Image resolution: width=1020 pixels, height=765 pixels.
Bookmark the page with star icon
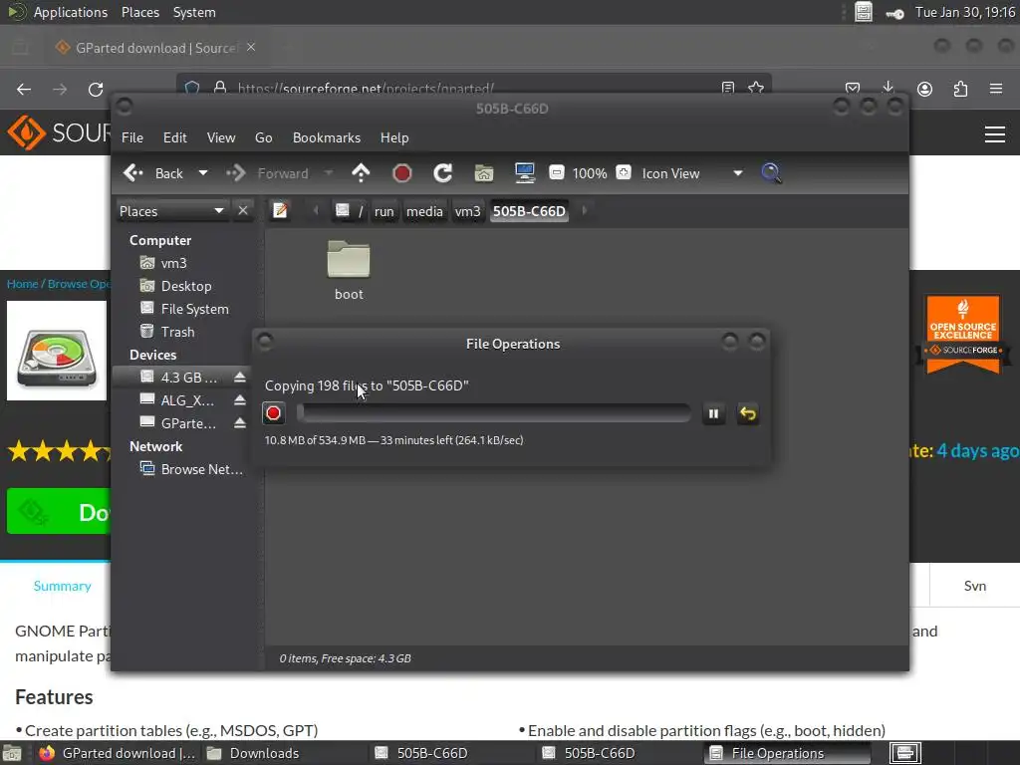point(756,88)
